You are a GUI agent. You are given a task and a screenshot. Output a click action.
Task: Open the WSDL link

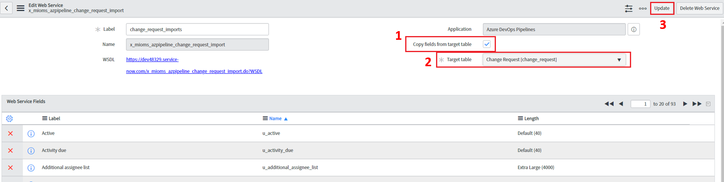click(x=152, y=59)
